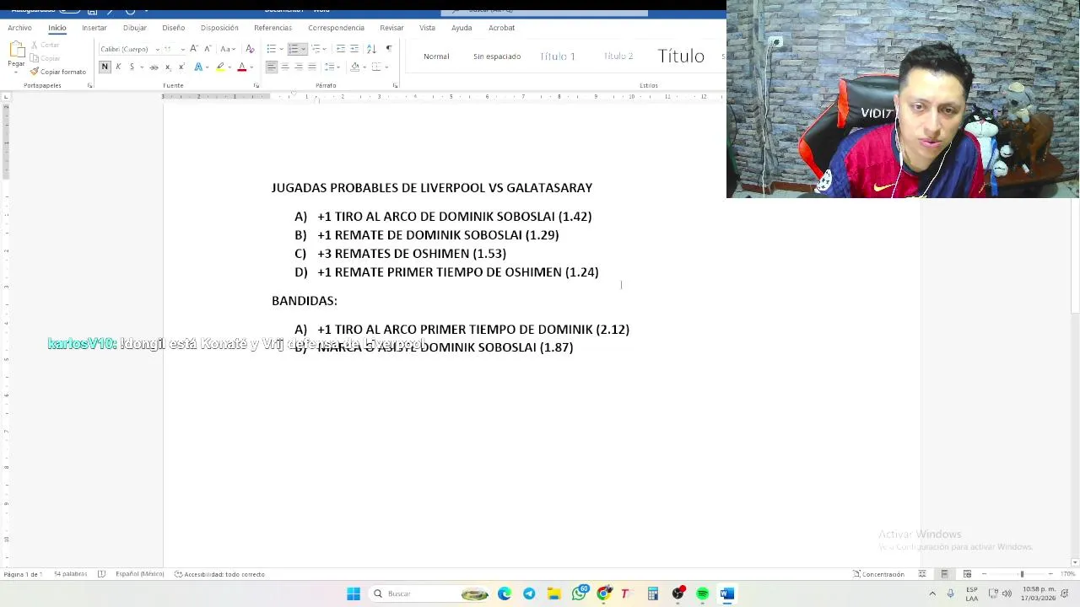Decrease paragraph indent
The height and width of the screenshot is (607, 1080).
(x=340, y=49)
